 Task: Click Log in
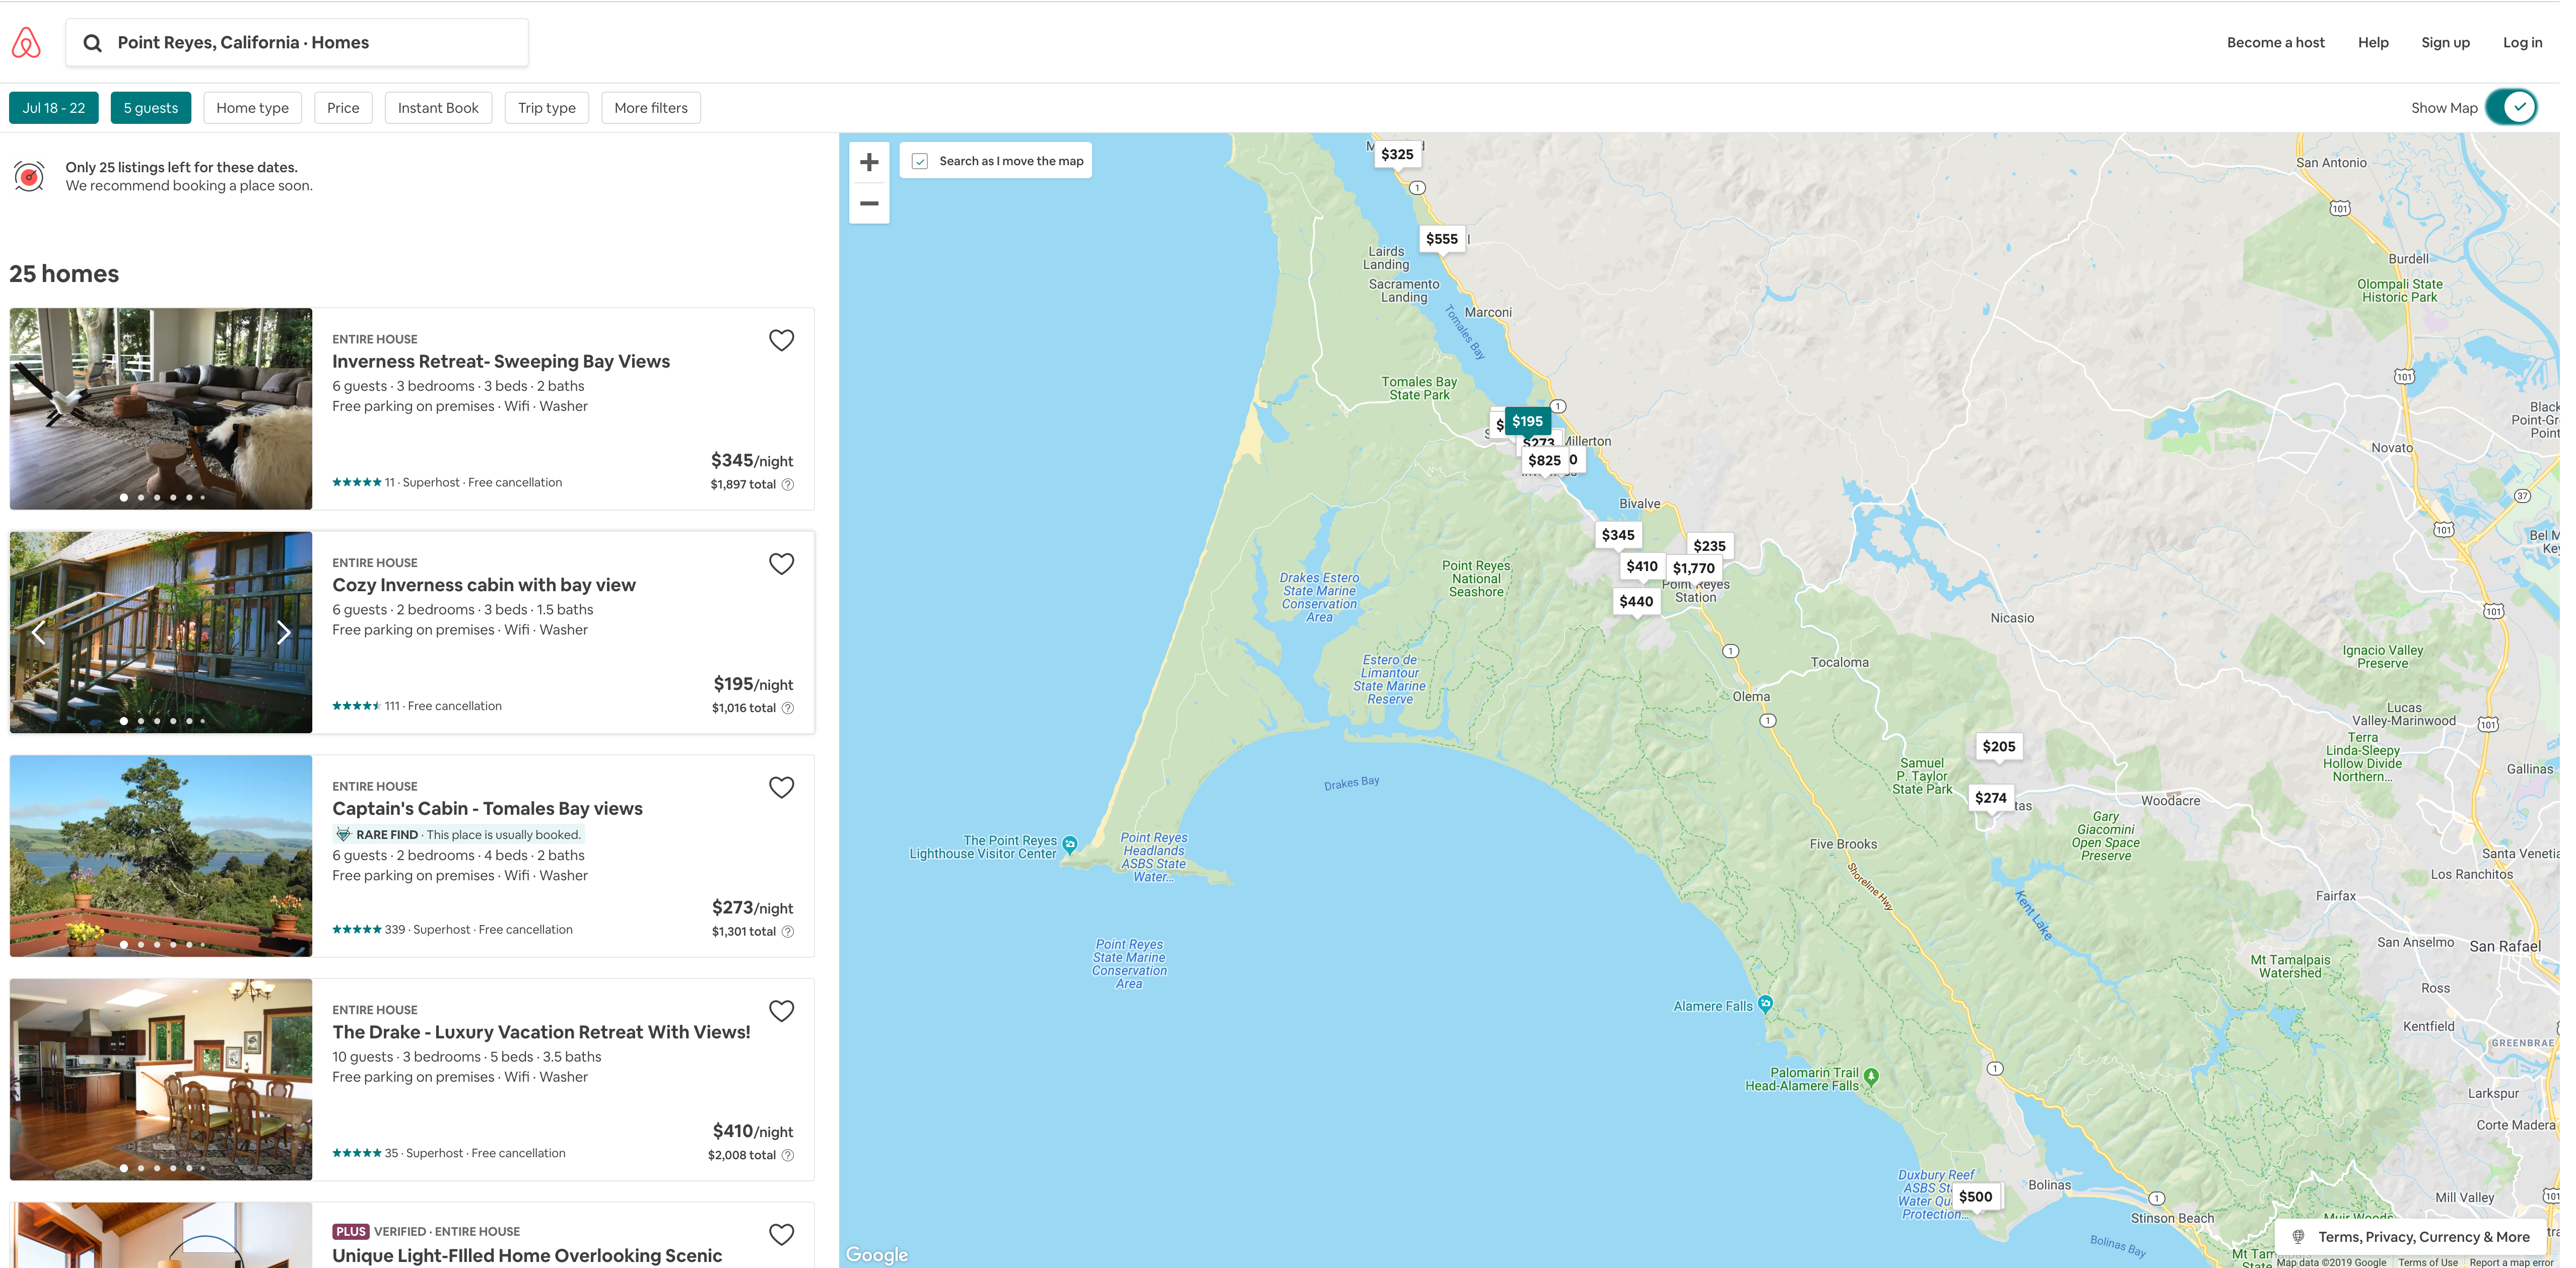(2522, 43)
